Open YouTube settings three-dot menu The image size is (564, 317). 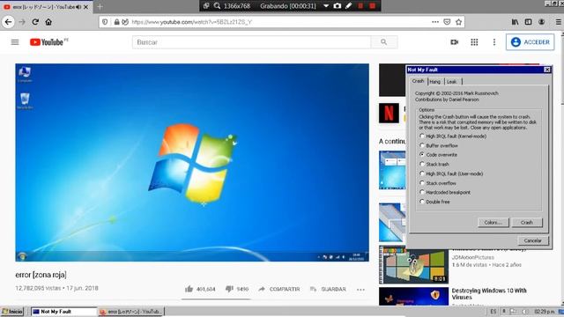[493, 42]
